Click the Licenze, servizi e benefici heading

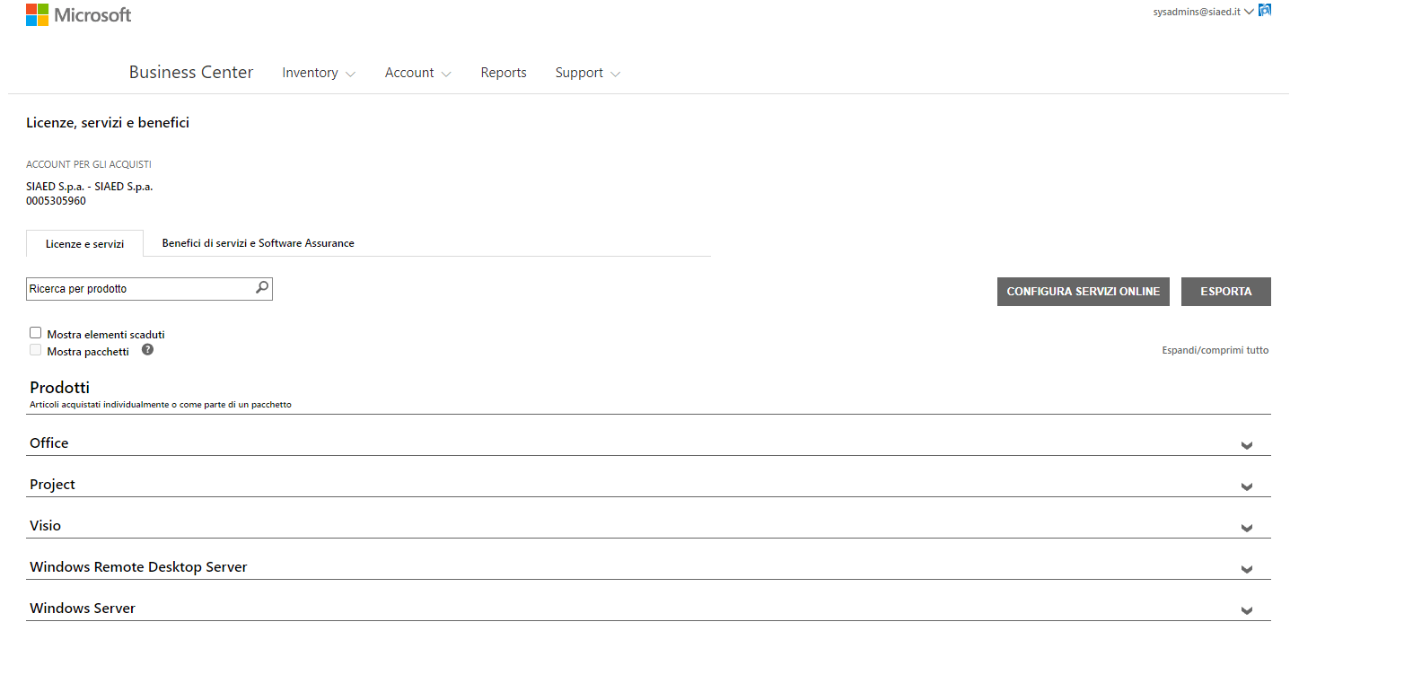pos(108,123)
